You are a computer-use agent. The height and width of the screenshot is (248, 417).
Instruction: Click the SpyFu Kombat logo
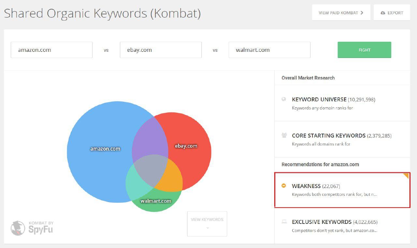tap(32, 227)
